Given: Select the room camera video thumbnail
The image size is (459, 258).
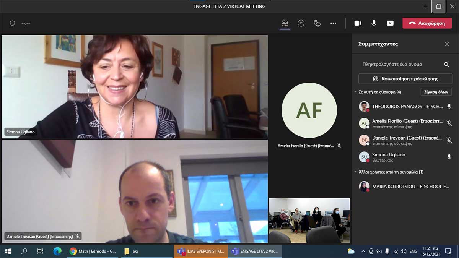Looking at the screenshot, I should pos(309,220).
